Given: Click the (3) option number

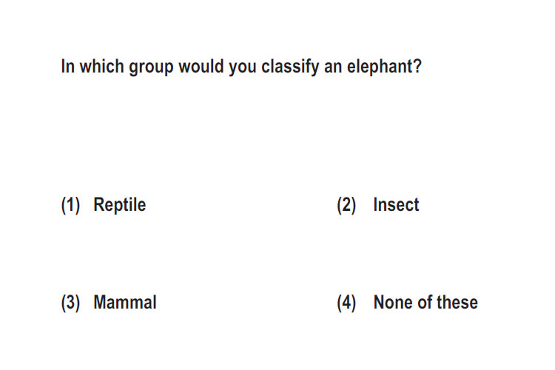Looking at the screenshot, I should click(x=70, y=303).
